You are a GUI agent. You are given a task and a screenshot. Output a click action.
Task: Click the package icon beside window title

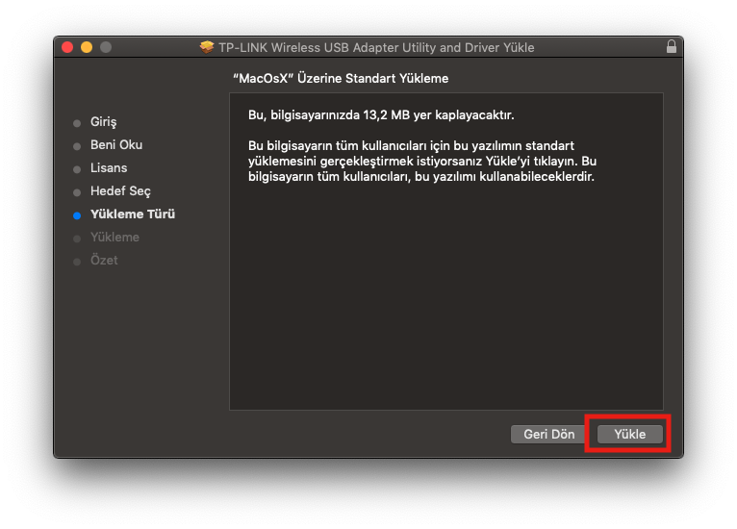pyautogui.click(x=207, y=47)
